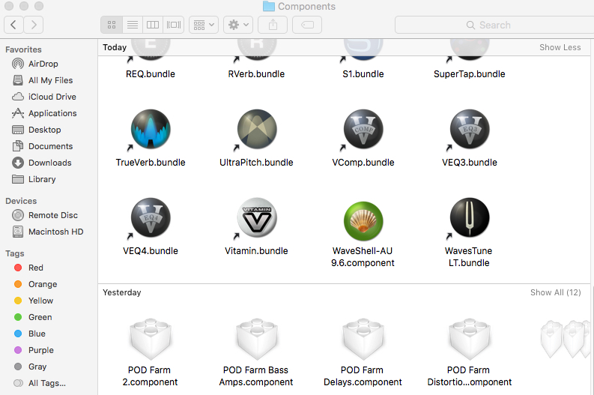
Task: Filter by the Purple tag
Action: click(x=34, y=350)
